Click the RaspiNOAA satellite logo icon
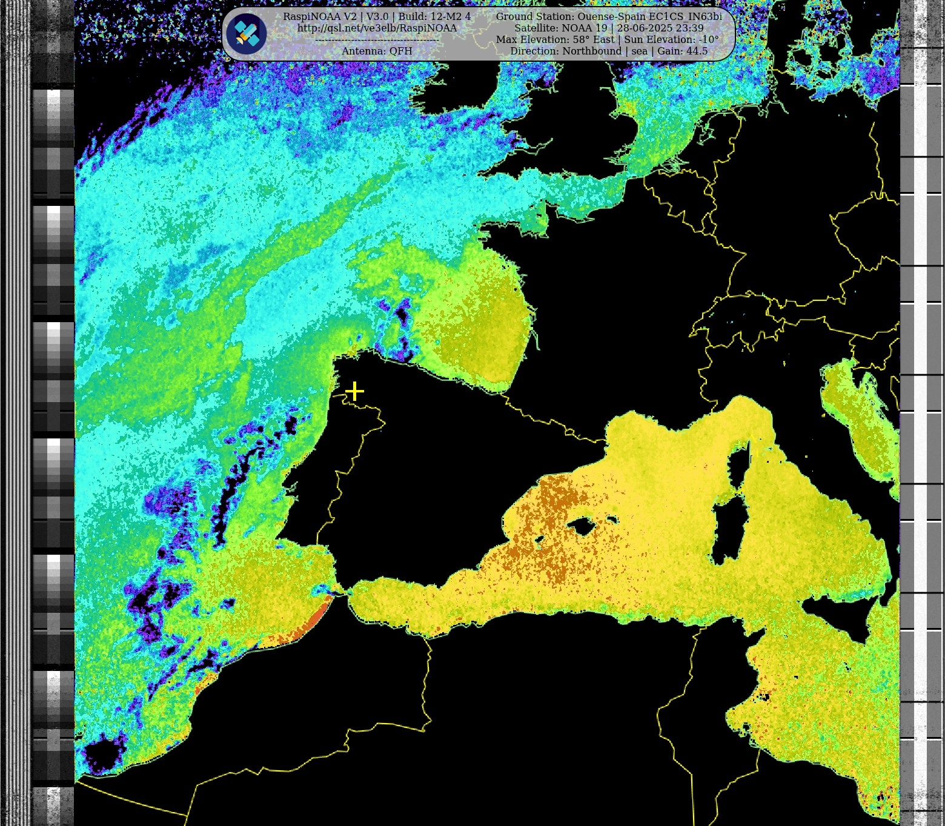Image resolution: width=945 pixels, height=826 pixels. point(247,34)
